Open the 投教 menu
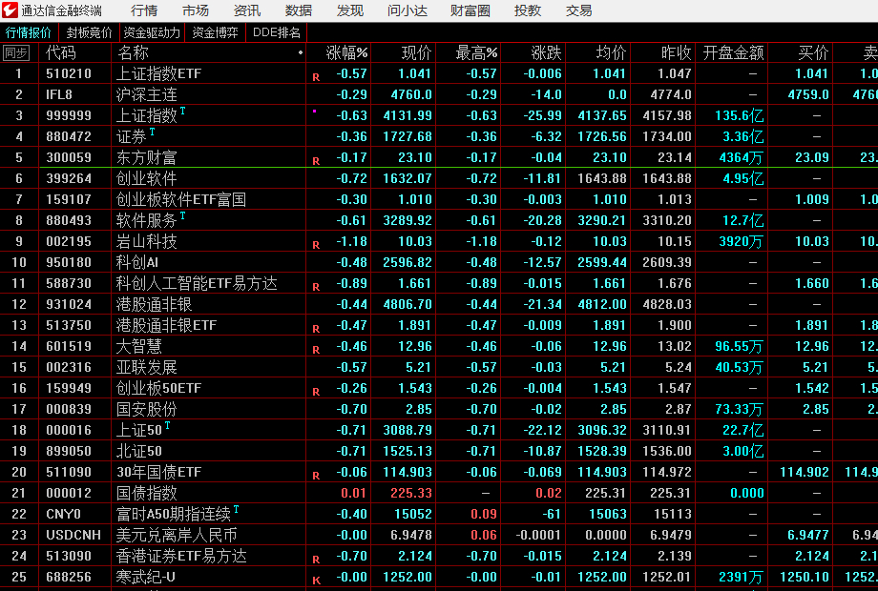This screenshot has width=878, height=591. pos(528,10)
